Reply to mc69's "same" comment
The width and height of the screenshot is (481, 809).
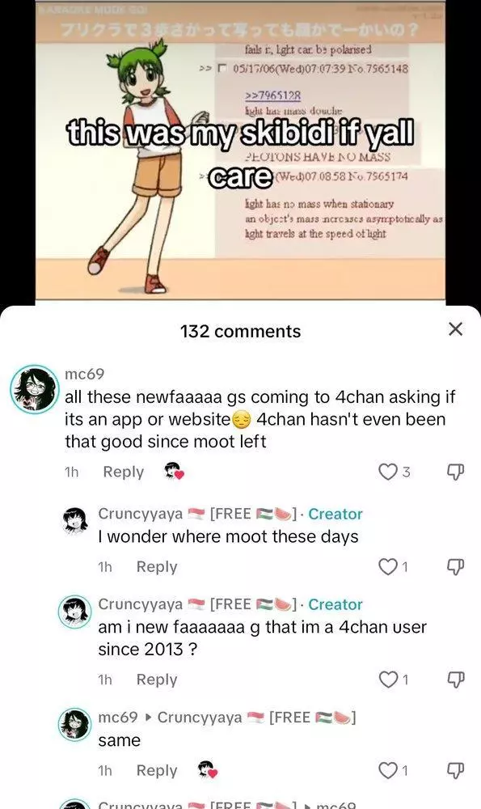pos(157,770)
